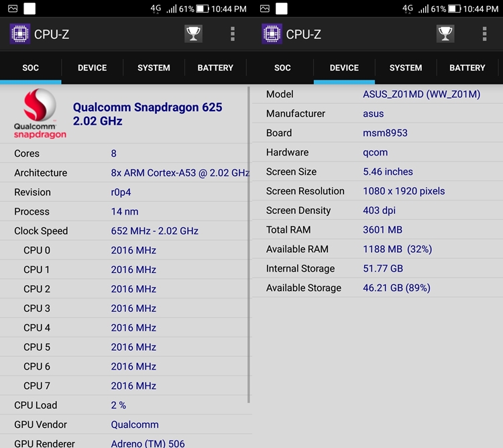Tap Available RAM value '1188 MB (32%)'

coord(397,249)
